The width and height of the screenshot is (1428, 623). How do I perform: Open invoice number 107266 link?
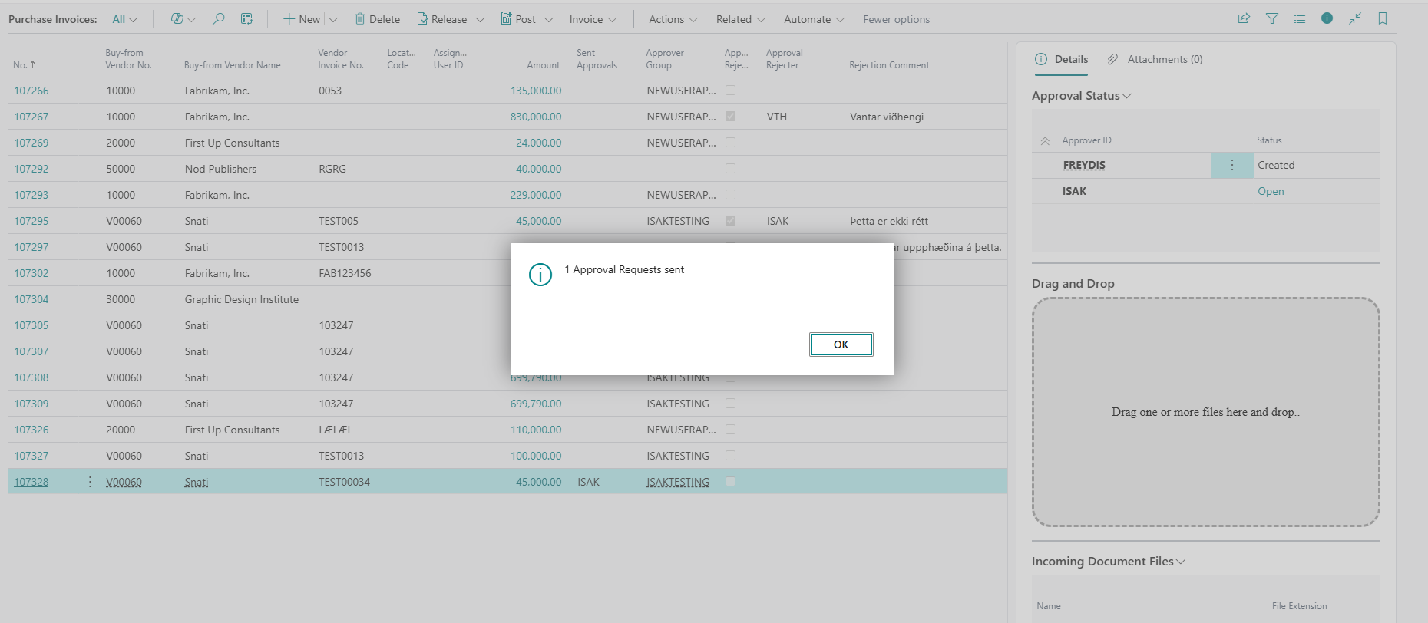pos(31,91)
